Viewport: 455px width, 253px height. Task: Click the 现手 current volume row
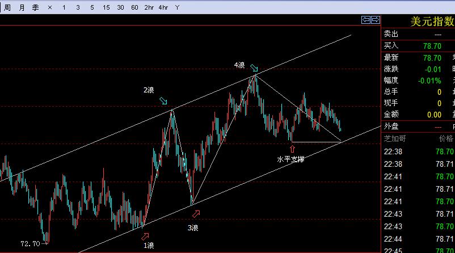pyautogui.click(x=418, y=103)
